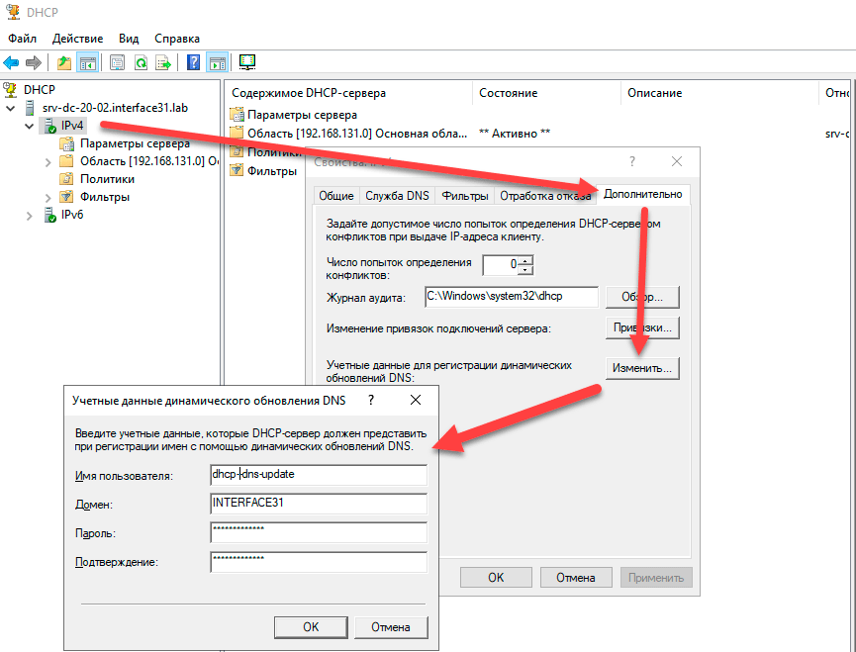
Task: Click the Область folder icon in the tree
Action: tap(66, 161)
